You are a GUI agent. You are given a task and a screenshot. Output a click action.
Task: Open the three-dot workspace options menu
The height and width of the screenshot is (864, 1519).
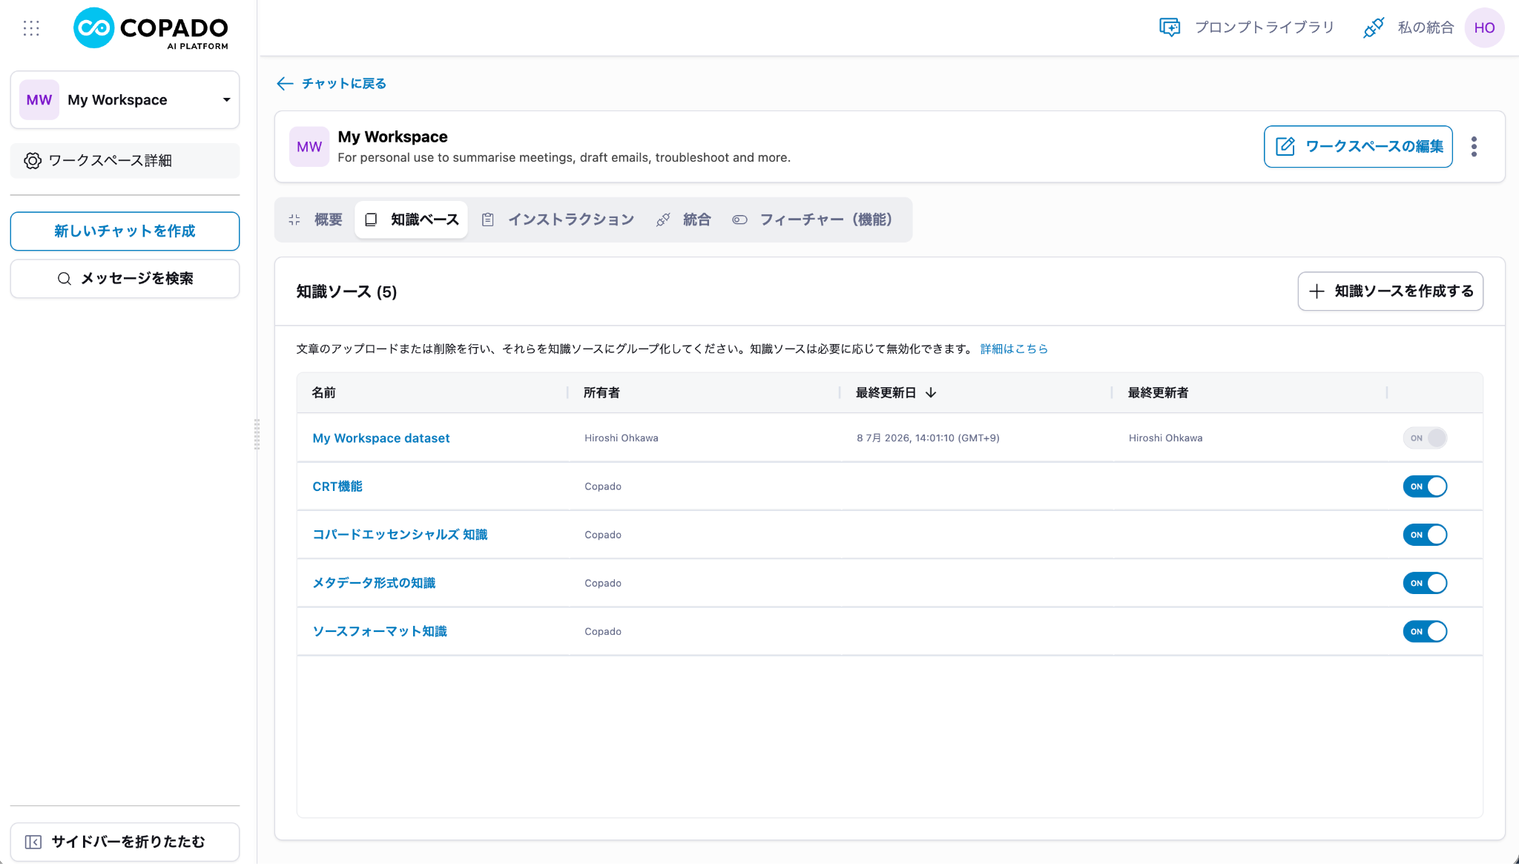click(1474, 147)
